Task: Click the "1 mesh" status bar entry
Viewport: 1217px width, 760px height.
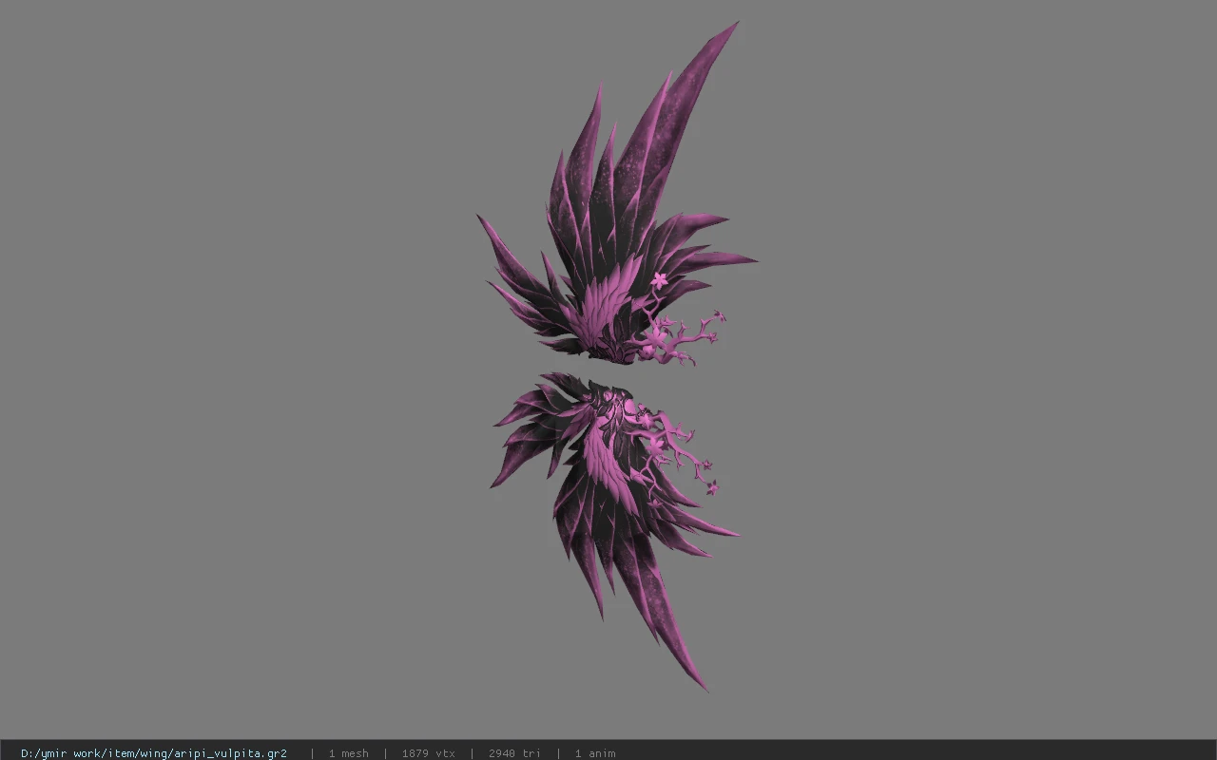Action: 349,753
